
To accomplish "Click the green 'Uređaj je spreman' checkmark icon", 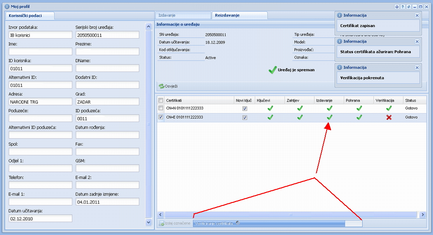I will pyautogui.click(x=273, y=70).
